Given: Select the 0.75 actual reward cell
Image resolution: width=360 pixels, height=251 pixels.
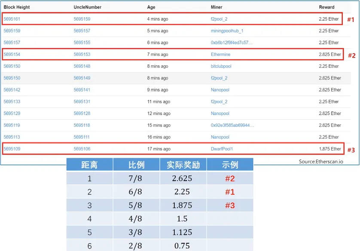Looking at the screenshot, I should [183, 245].
